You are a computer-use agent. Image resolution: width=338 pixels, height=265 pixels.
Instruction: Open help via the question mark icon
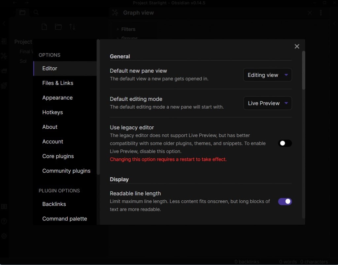coord(4,221)
